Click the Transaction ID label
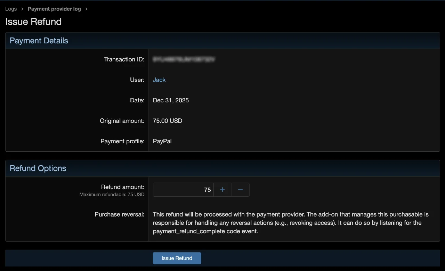The height and width of the screenshot is (271, 445). tap(124, 59)
